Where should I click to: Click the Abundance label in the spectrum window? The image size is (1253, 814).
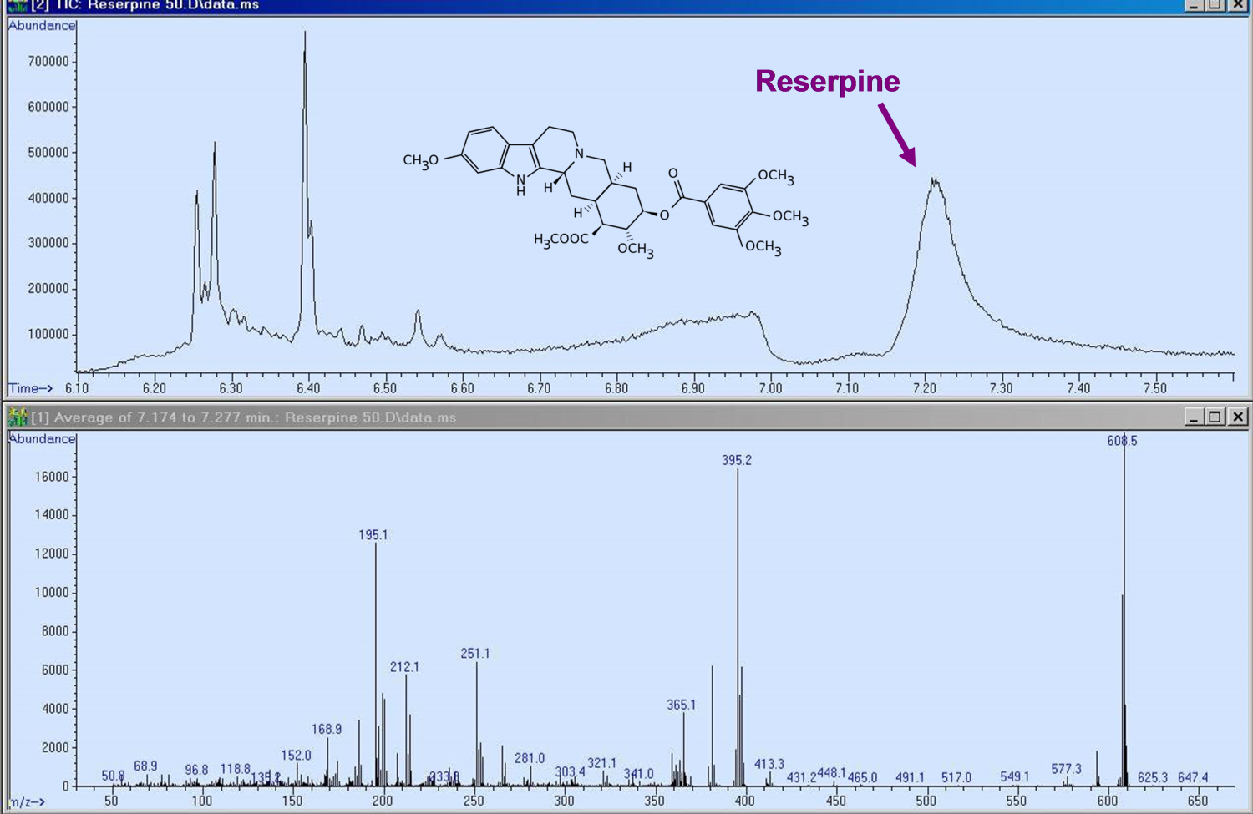(42, 438)
